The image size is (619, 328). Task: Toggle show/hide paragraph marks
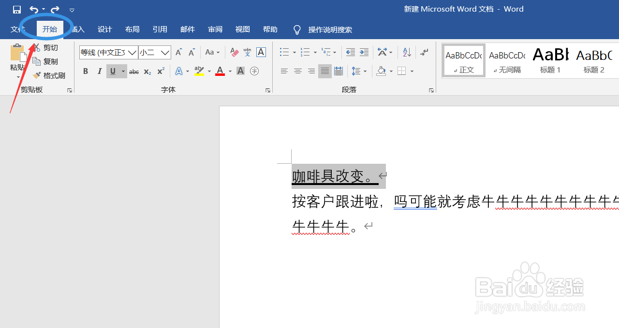point(424,52)
